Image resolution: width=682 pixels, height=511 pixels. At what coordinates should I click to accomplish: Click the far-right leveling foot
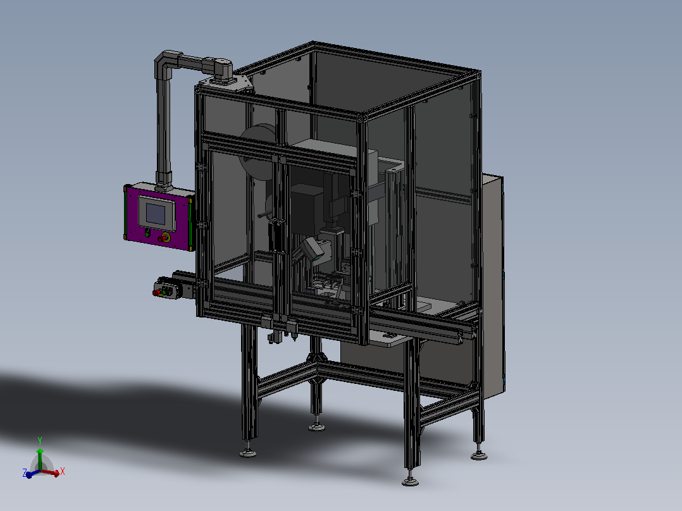pyautogui.click(x=479, y=455)
